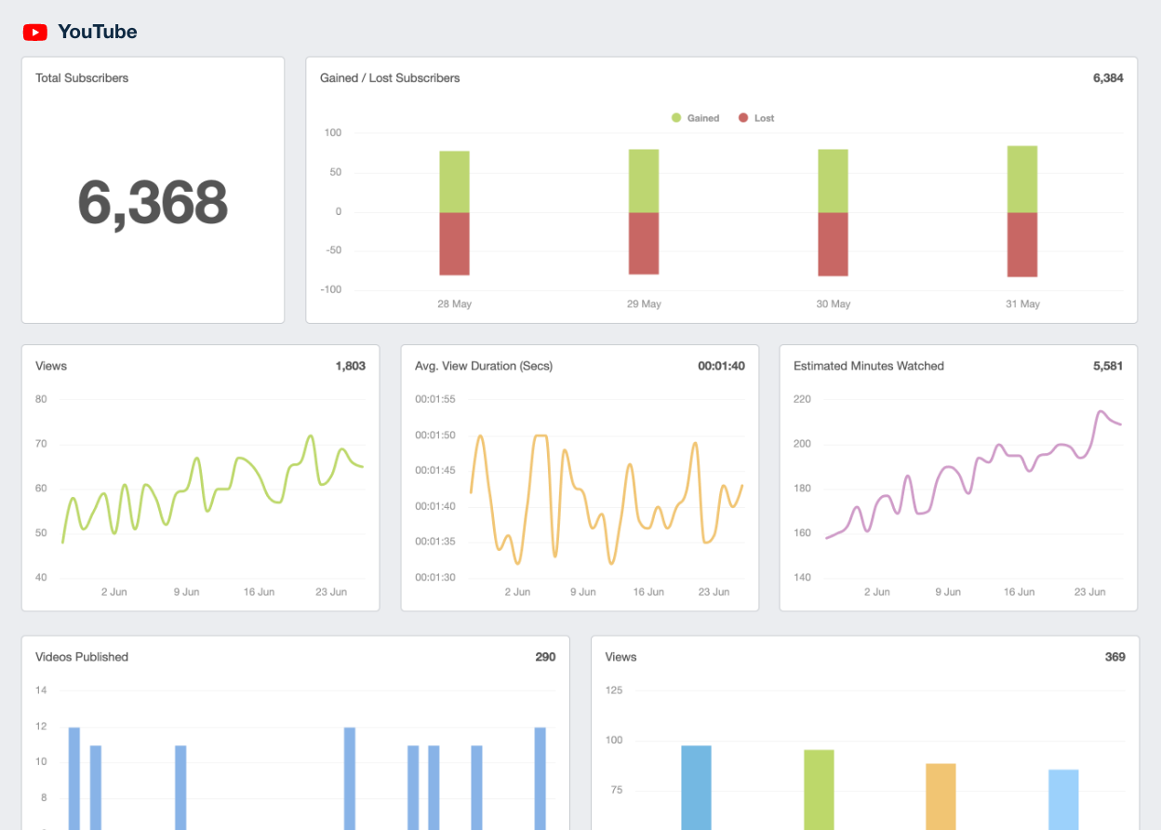Screen dimensions: 1161x830
Task: Toggle the Lost legend entry
Action: click(756, 118)
